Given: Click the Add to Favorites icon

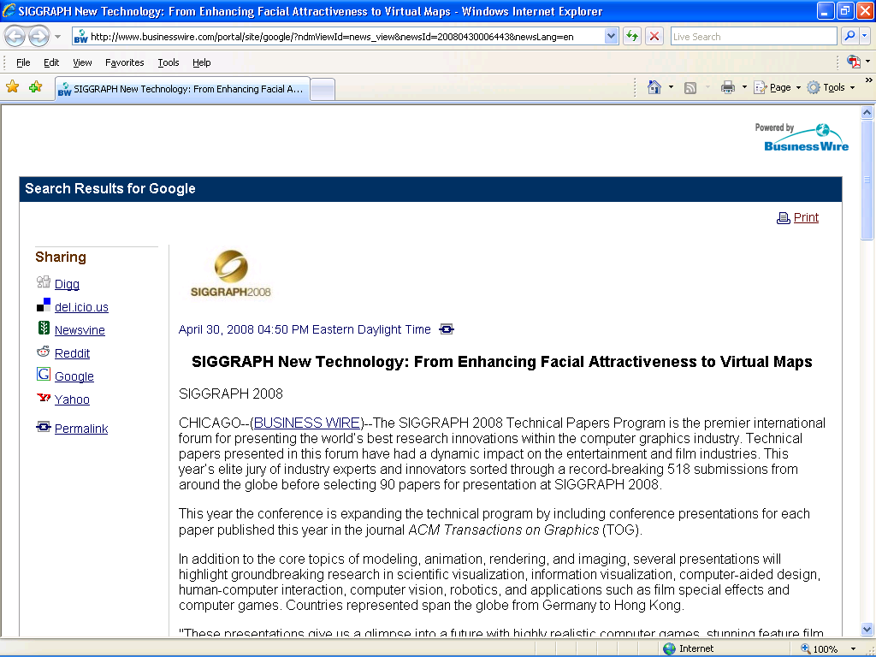Looking at the screenshot, I should (x=35, y=87).
